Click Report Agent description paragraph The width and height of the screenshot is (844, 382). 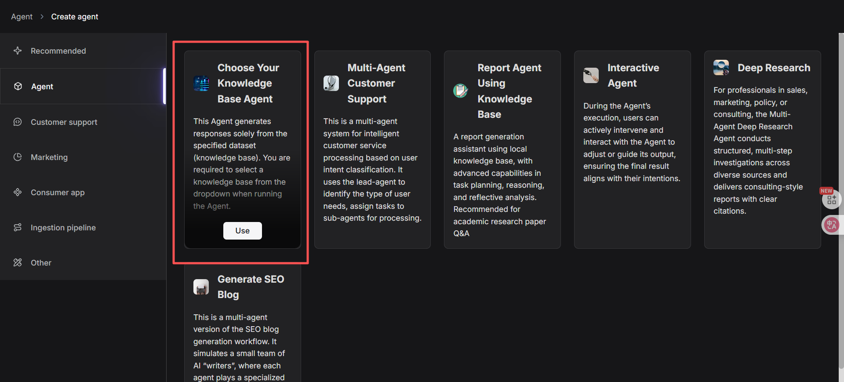tap(500, 185)
